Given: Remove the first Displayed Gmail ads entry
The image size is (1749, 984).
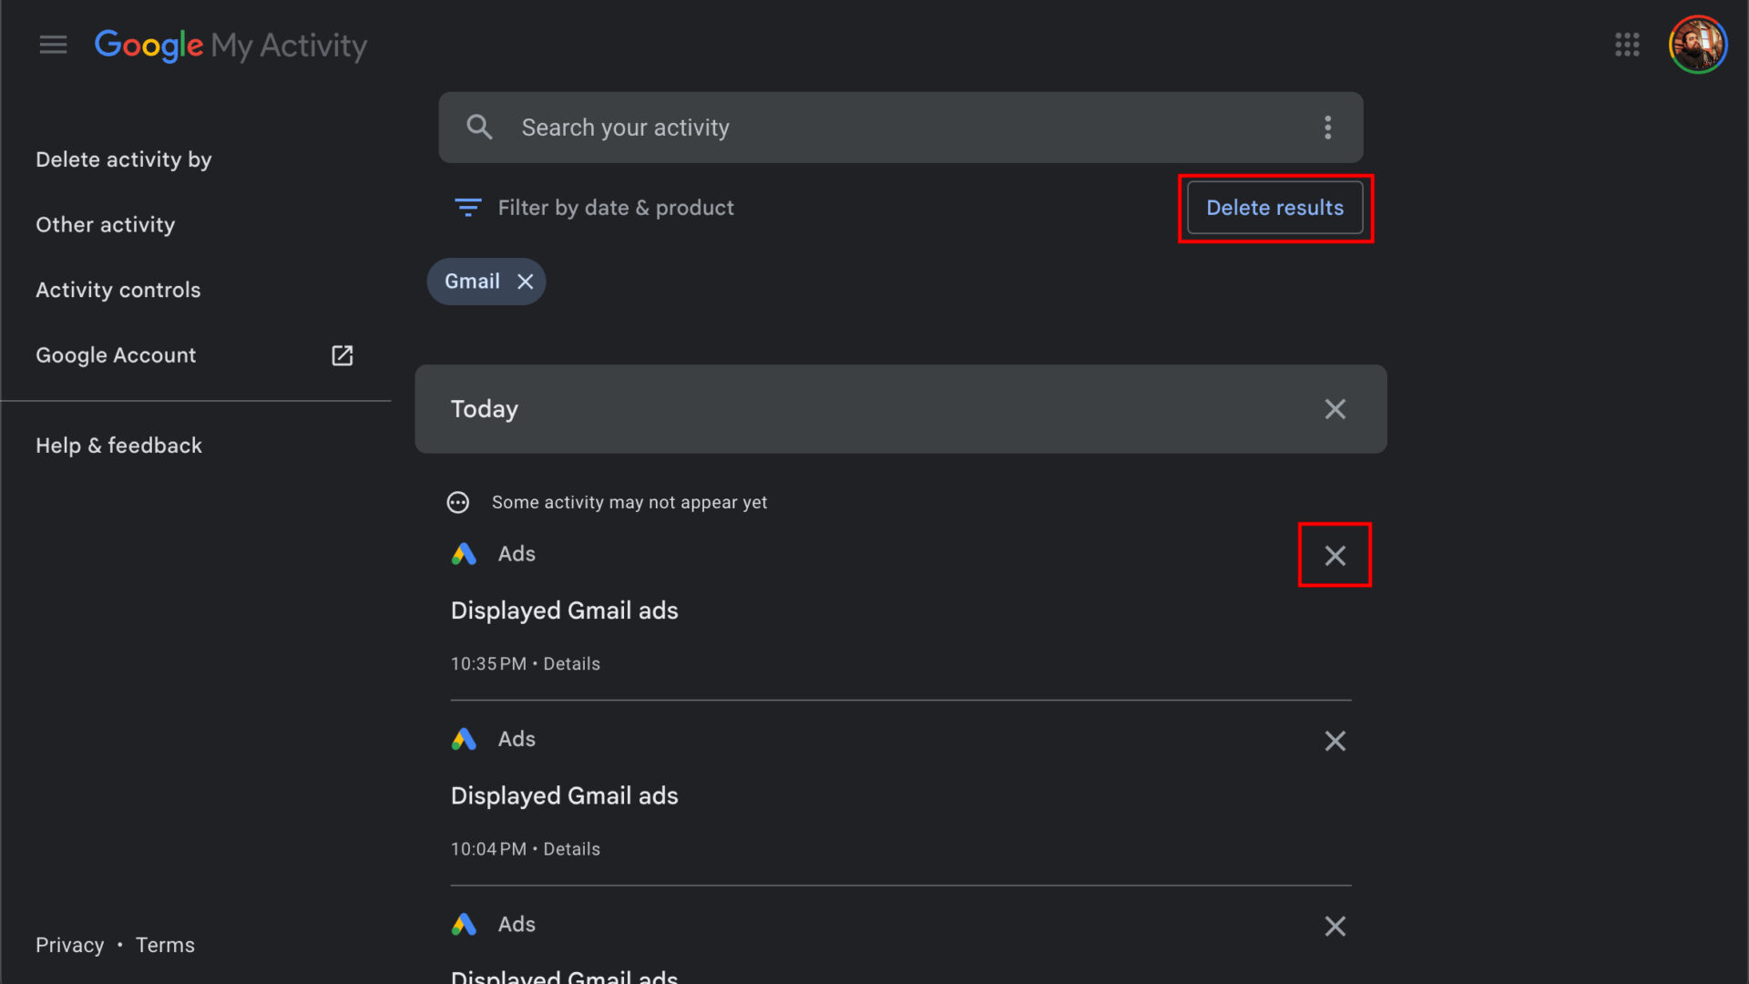Looking at the screenshot, I should click(1335, 555).
